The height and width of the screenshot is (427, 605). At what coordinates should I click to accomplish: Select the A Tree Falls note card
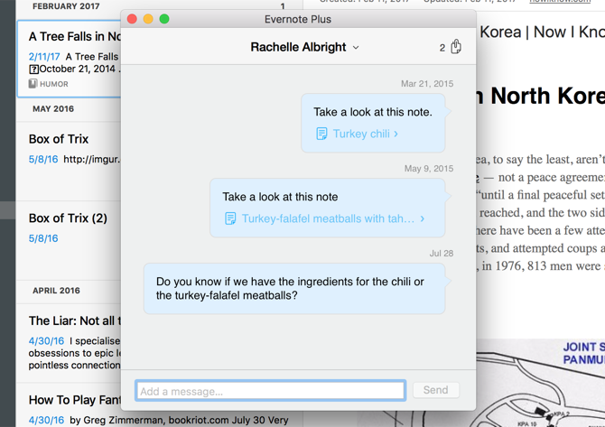click(69, 59)
